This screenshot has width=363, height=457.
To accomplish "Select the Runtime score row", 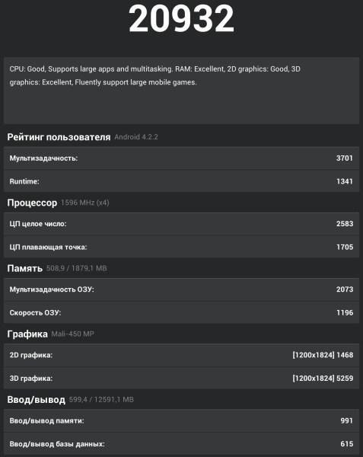I will (x=181, y=181).
